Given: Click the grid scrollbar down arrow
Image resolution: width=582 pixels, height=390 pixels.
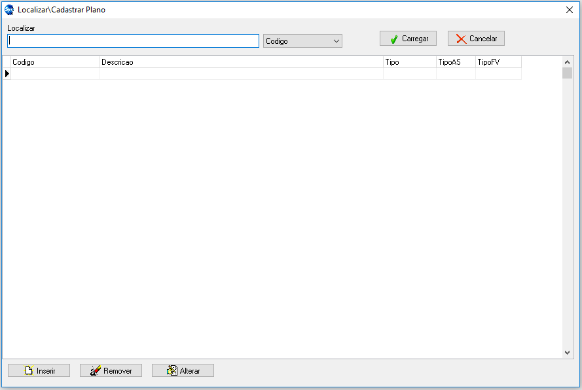Looking at the screenshot, I should 567,353.
